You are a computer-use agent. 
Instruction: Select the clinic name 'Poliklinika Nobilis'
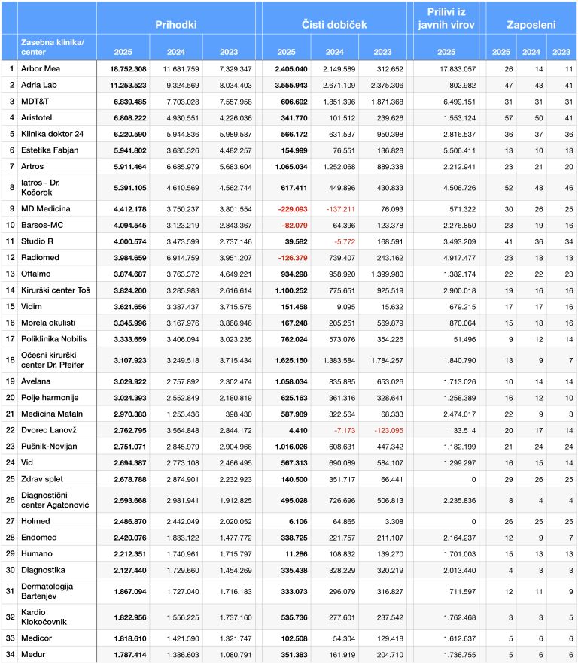[54, 339]
